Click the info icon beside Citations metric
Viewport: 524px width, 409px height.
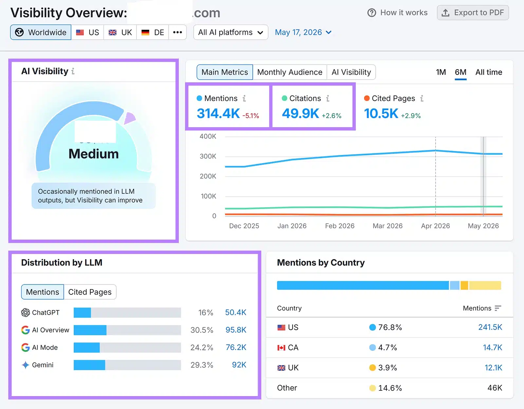328,98
